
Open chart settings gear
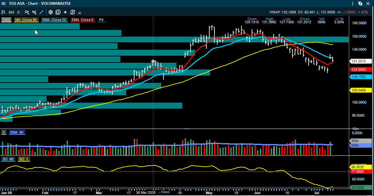pyautogui.click(x=51, y=12)
